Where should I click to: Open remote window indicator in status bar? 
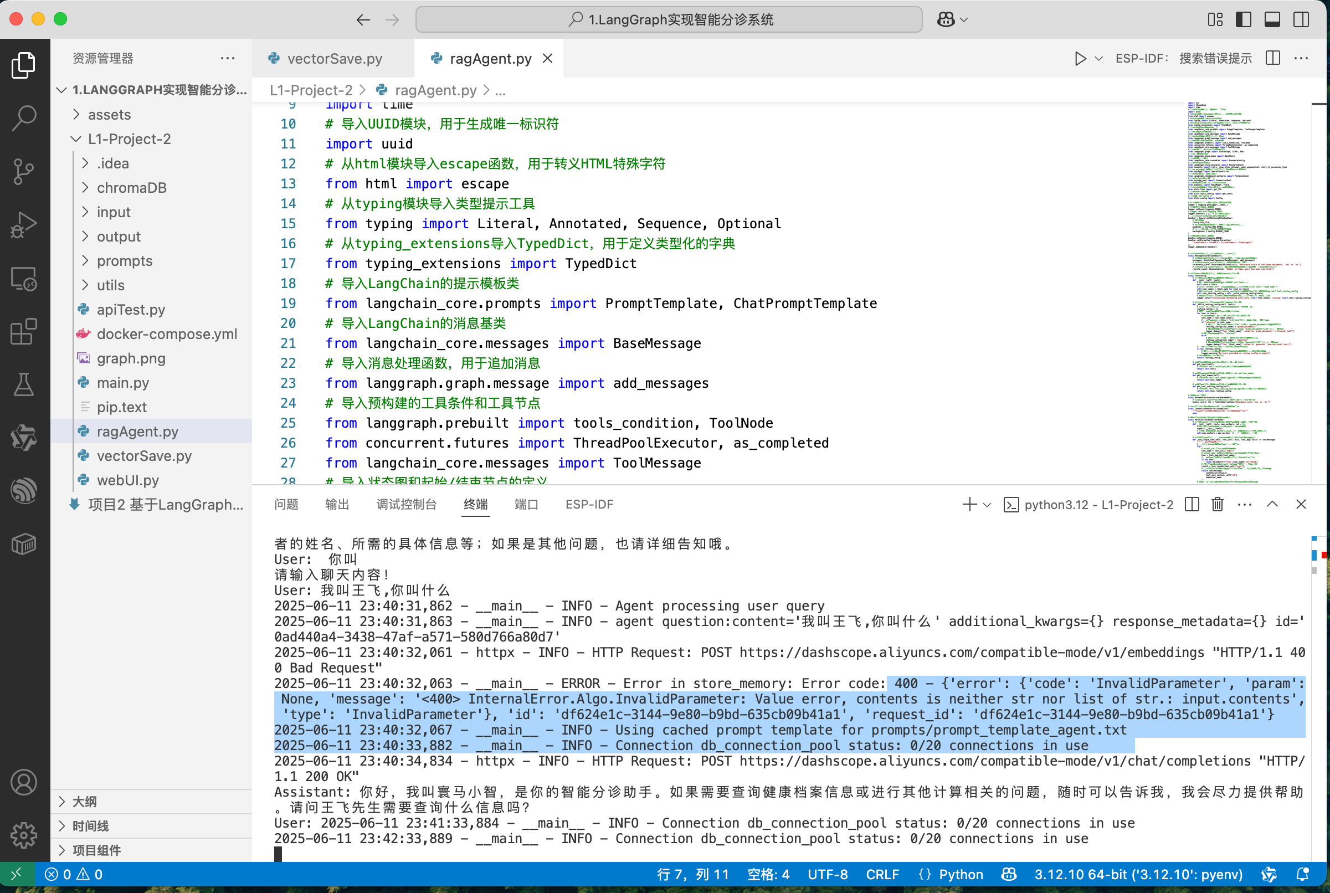coord(17,874)
